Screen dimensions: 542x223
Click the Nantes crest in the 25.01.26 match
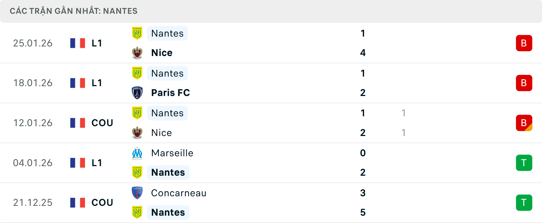(137, 33)
